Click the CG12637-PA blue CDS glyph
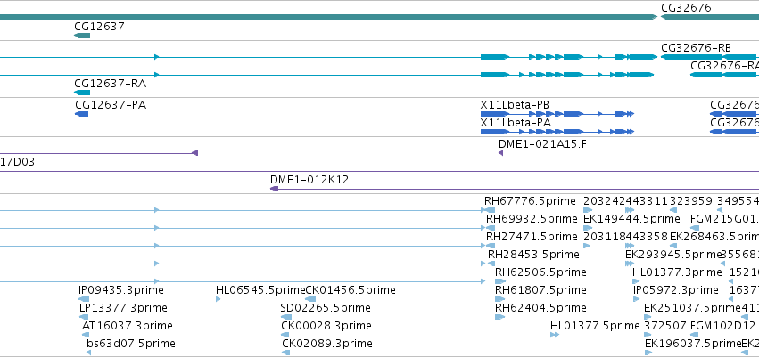The width and height of the screenshot is (759, 357). click(x=81, y=114)
